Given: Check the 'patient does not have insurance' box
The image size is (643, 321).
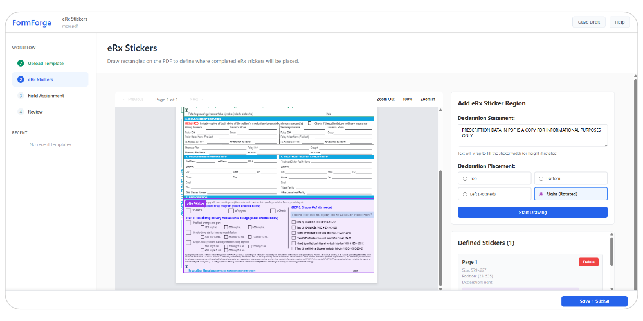Looking at the screenshot, I should pos(309,123).
